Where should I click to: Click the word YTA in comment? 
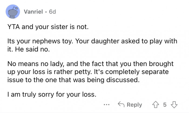coord(13,27)
